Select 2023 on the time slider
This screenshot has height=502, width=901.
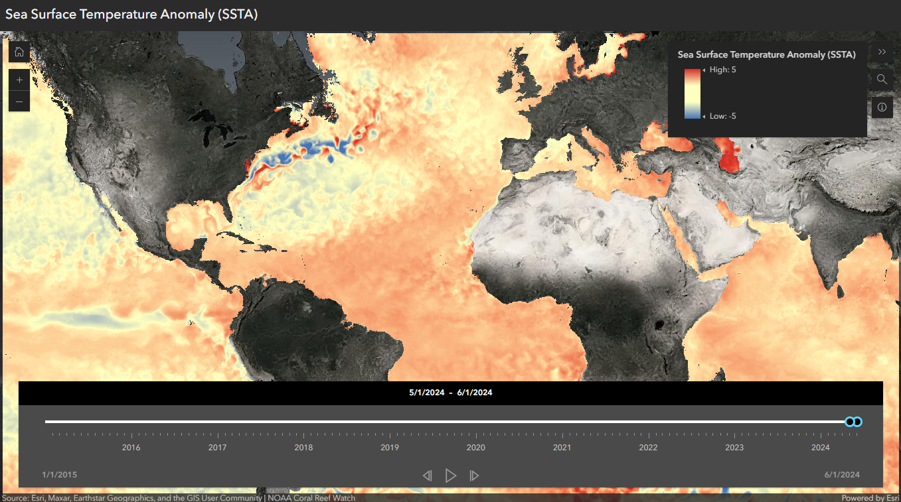(x=734, y=447)
